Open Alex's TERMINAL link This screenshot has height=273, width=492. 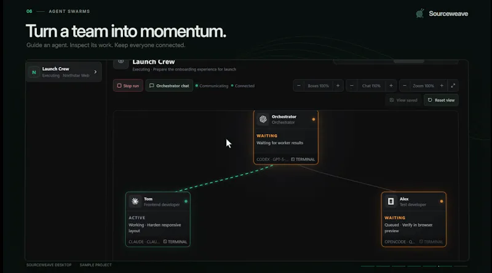(x=431, y=242)
